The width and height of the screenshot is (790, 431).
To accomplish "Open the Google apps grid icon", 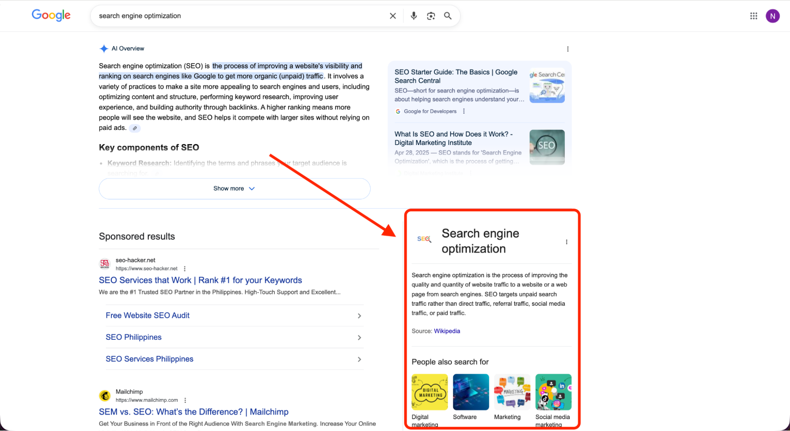I will coord(754,16).
